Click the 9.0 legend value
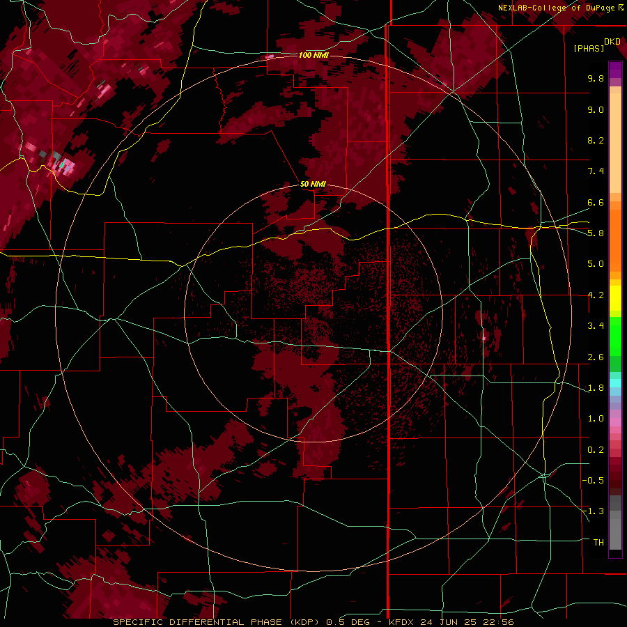Screen dimensions: 627x627 coord(596,109)
